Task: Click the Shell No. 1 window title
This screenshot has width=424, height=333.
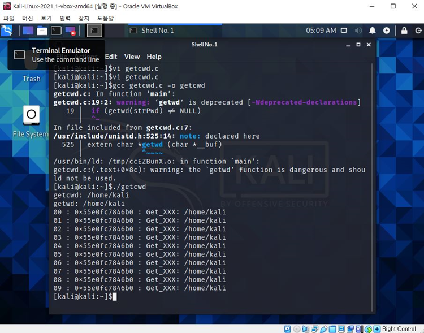Action: pos(204,44)
